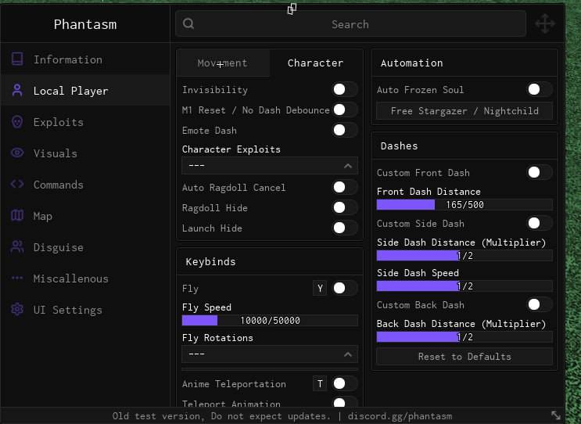Open Miscallenous section
Viewport: 581px width, 424px height.
[x=85, y=278]
